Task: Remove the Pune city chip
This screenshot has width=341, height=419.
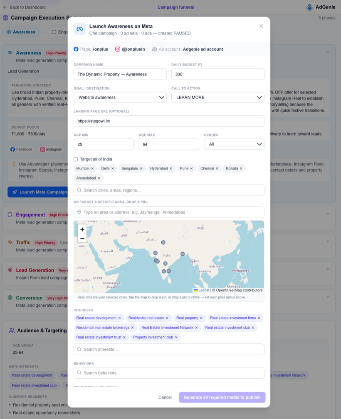Action: [x=192, y=169]
